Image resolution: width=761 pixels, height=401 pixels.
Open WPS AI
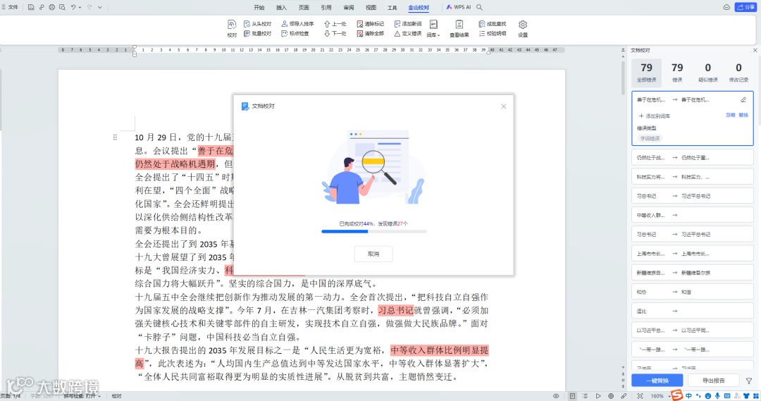tap(459, 7)
